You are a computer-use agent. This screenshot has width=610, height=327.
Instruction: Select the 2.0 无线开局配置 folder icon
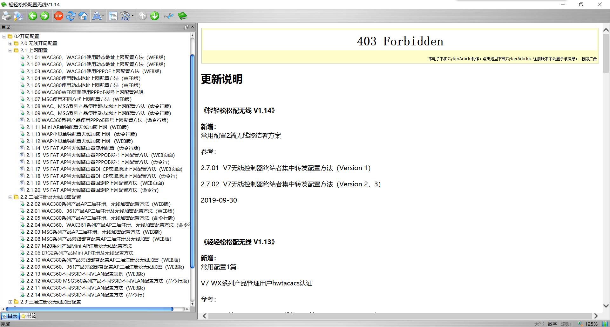coord(16,43)
